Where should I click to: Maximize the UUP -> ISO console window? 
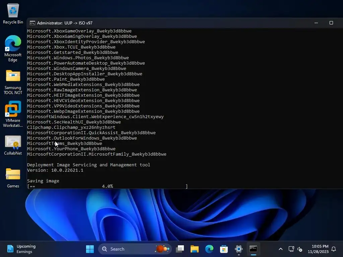(x=331, y=23)
